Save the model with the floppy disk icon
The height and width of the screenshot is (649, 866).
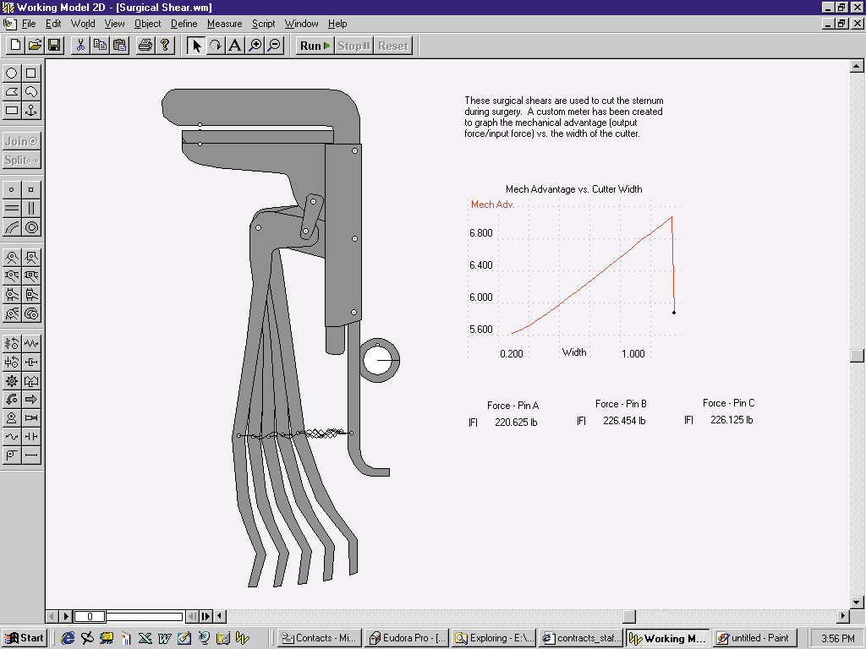click(54, 46)
